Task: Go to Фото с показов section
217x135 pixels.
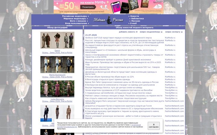Action: (78, 21)
